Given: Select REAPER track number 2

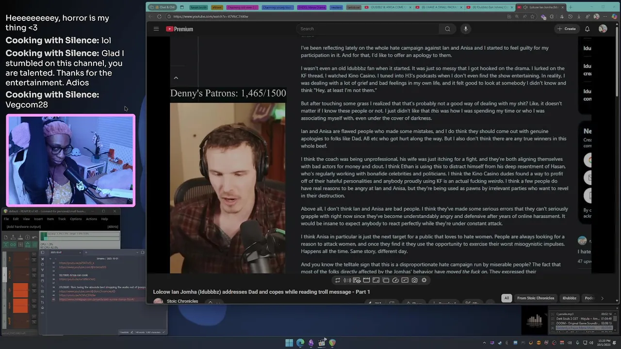Looking at the screenshot, I should point(4,275).
